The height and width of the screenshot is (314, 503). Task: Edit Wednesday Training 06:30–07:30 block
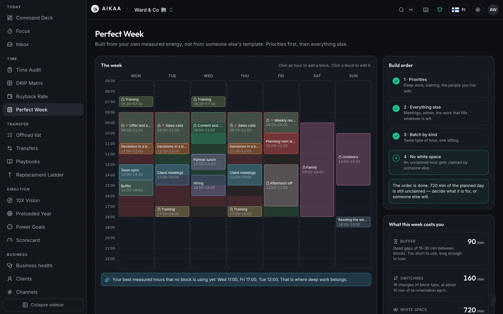[208, 102]
